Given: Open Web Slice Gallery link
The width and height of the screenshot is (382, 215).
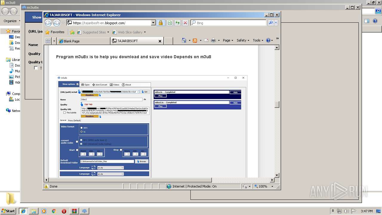Looking at the screenshot, I should click(129, 32).
